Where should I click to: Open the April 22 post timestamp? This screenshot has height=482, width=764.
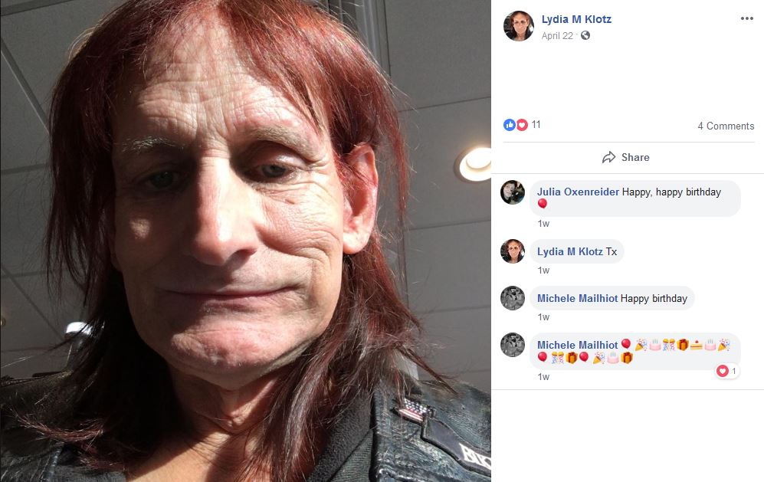coord(557,35)
